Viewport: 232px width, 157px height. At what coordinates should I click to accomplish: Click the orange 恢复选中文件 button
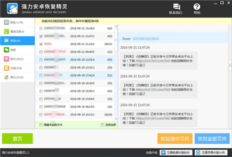[x=175, y=139]
